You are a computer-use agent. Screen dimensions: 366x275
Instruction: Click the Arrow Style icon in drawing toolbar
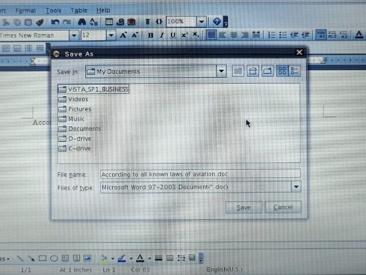pos(181,258)
